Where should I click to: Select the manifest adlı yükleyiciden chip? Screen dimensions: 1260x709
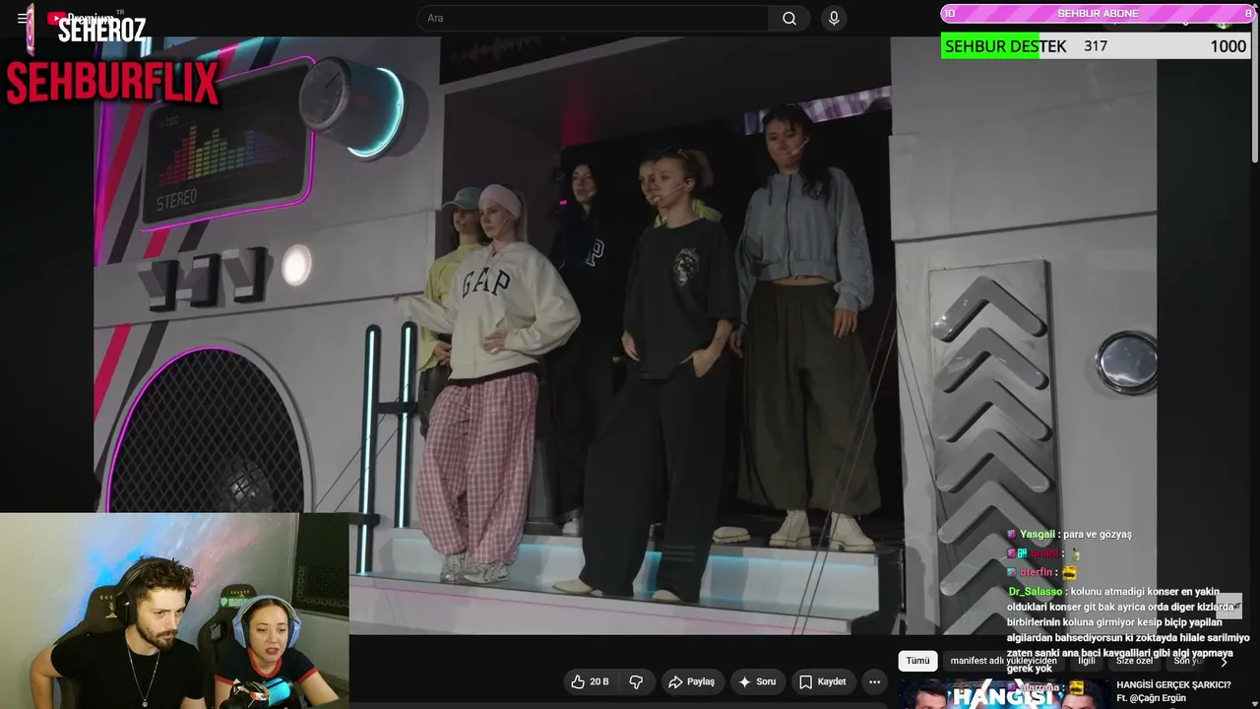pyautogui.click(x=1003, y=661)
